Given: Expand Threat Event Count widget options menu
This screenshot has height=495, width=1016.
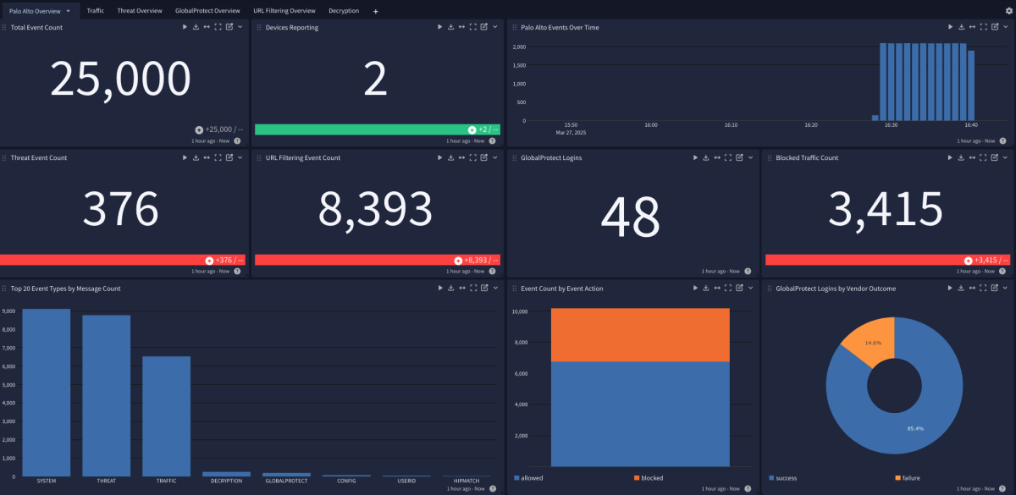Looking at the screenshot, I should point(240,157).
